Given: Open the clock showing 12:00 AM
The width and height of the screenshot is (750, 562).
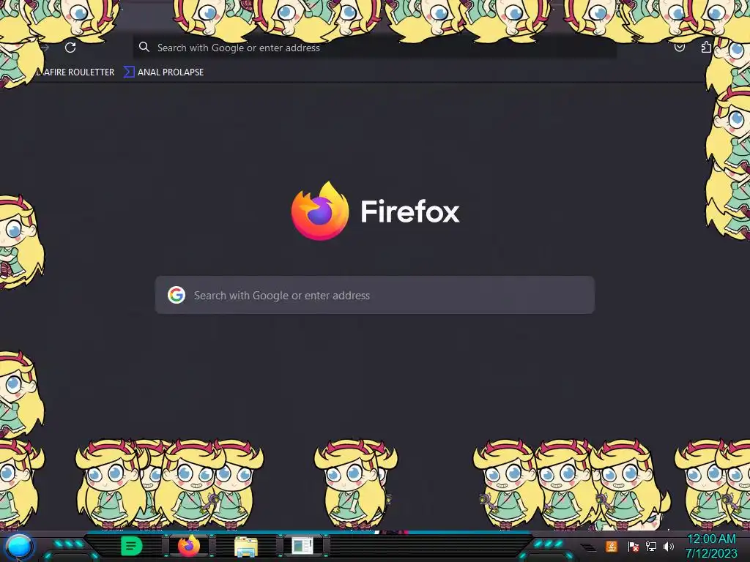Looking at the screenshot, I should click(711, 546).
